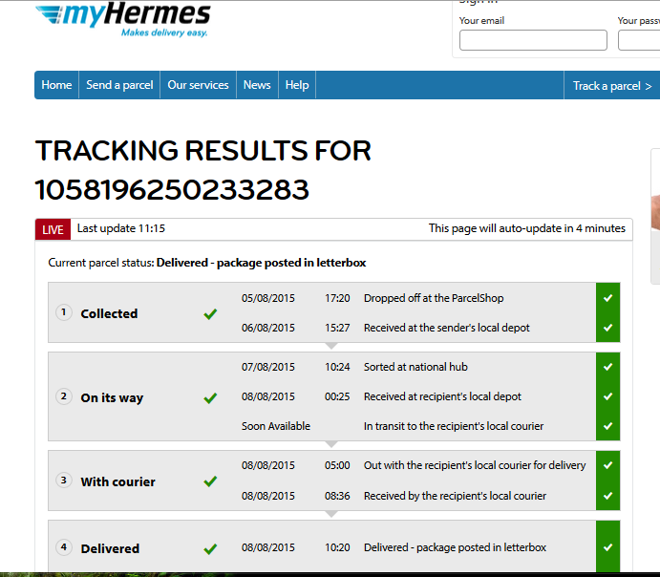
Task: Click the step 1 Collected number circle
Action: click(64, 312)
